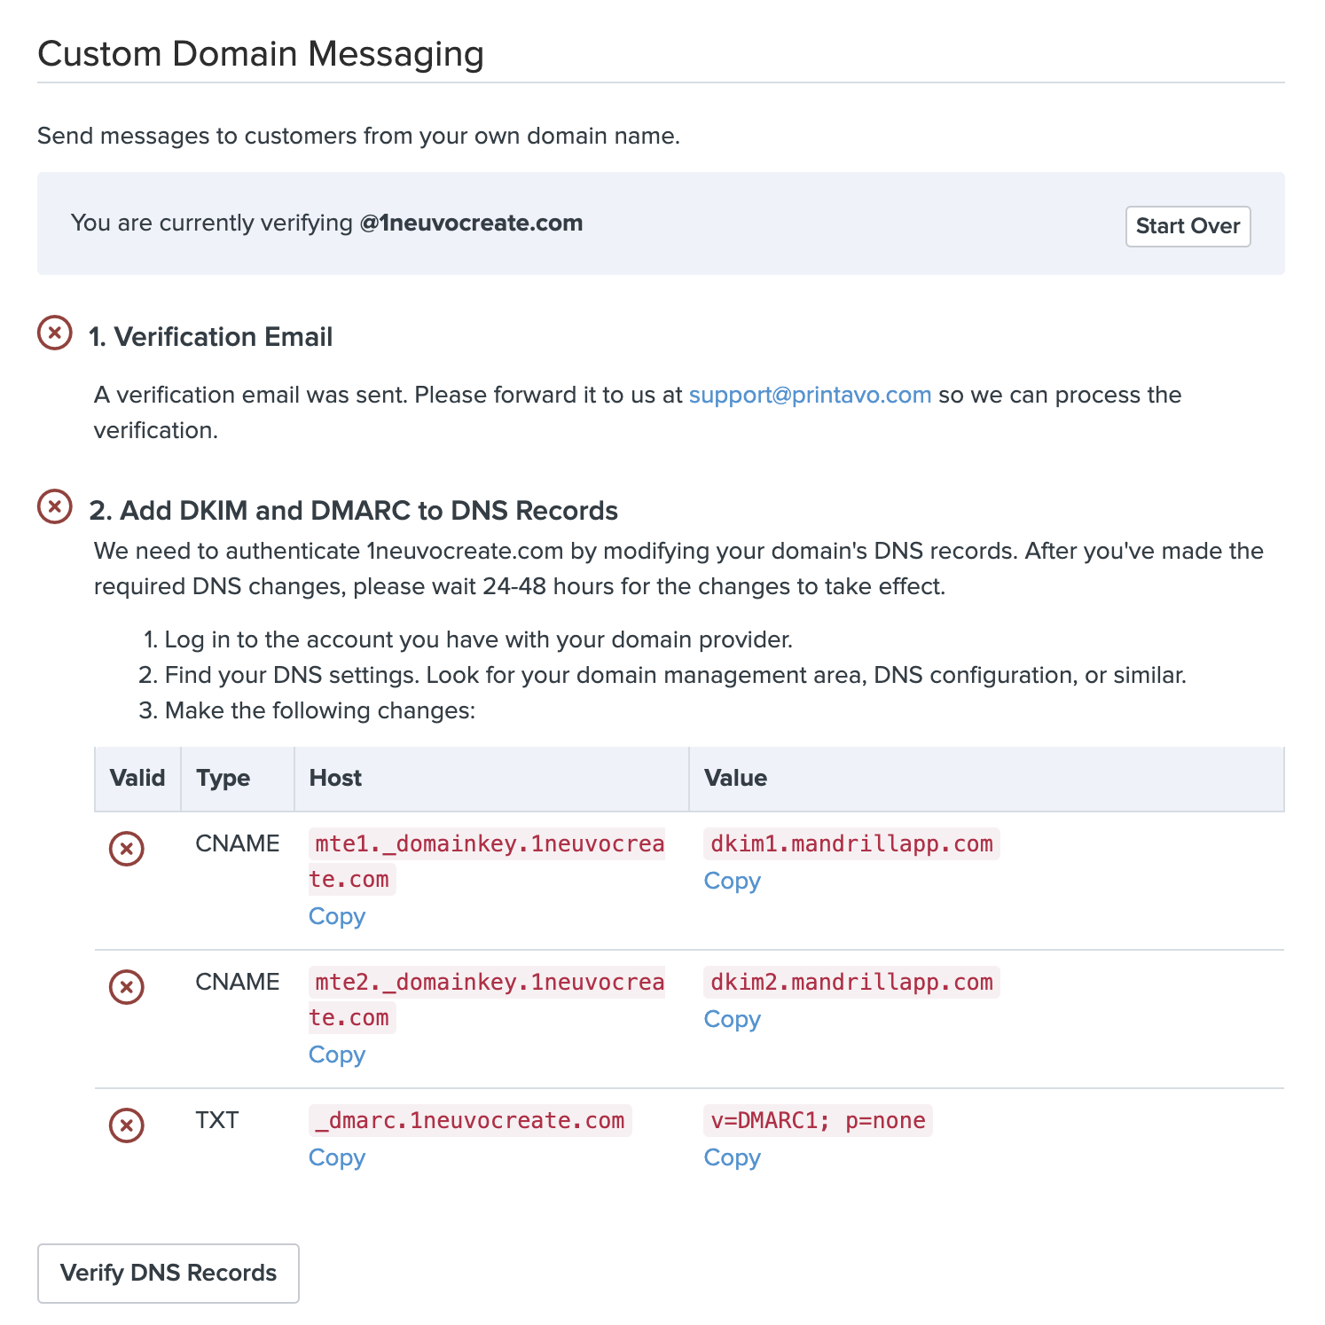Click the invalid status icon for mte1 CNAME row

pos(125,849)
